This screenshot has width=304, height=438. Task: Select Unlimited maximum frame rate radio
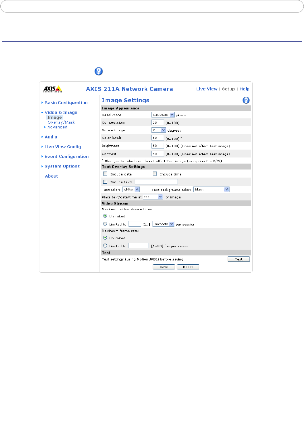(x=105, y=238)
